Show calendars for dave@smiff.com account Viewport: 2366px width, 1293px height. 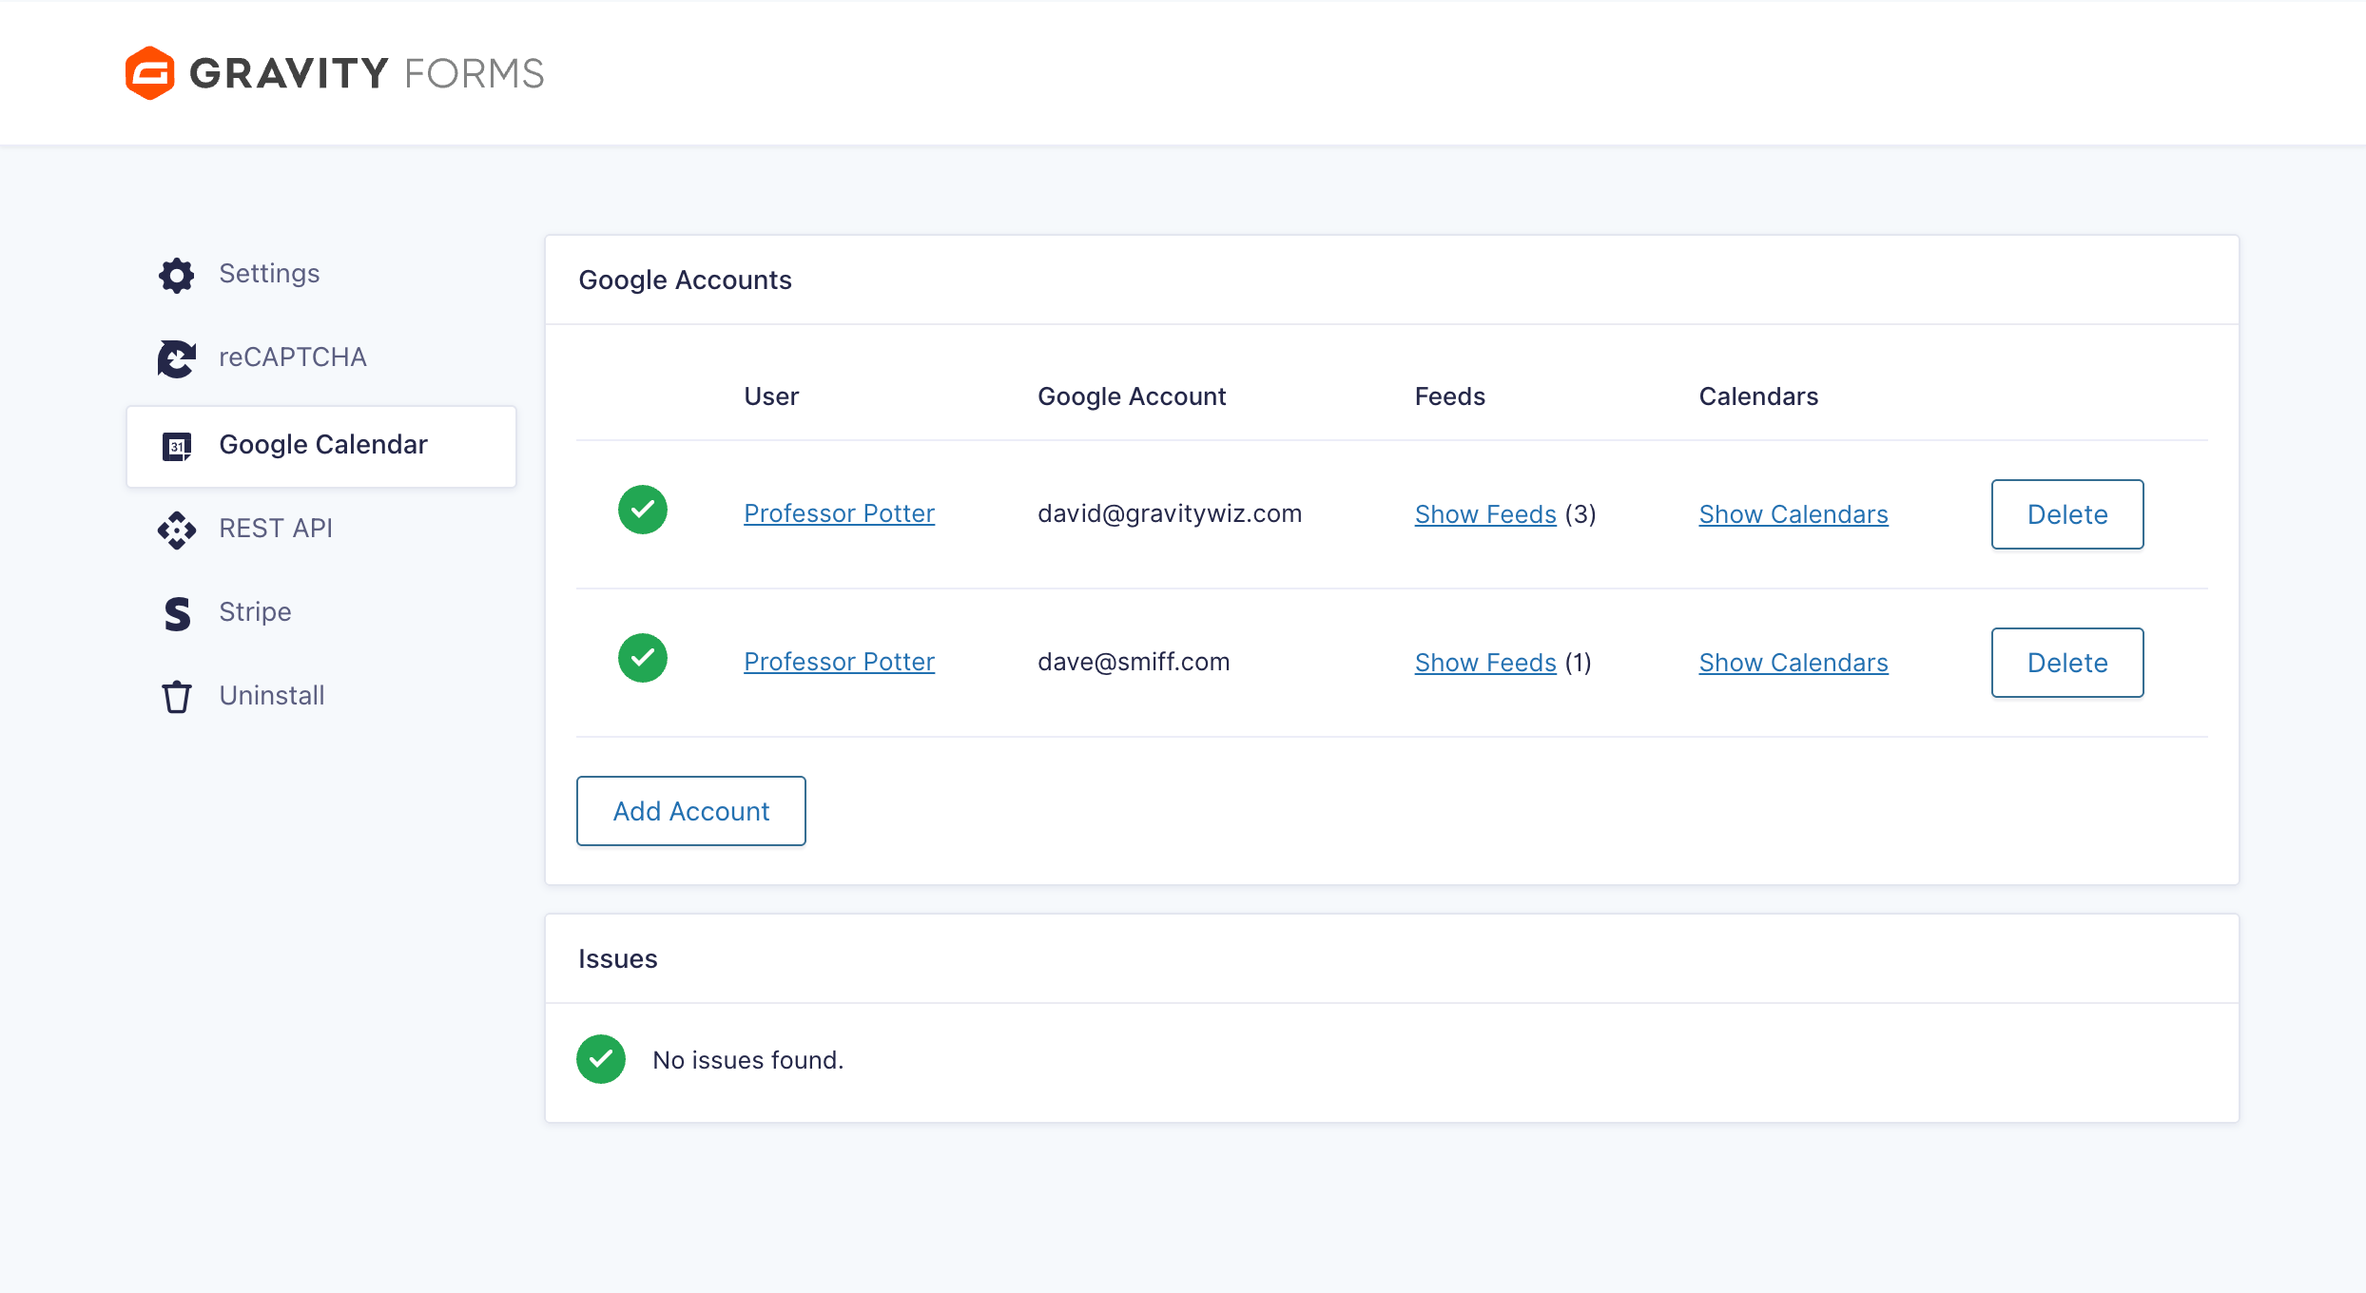[1794, 663]
